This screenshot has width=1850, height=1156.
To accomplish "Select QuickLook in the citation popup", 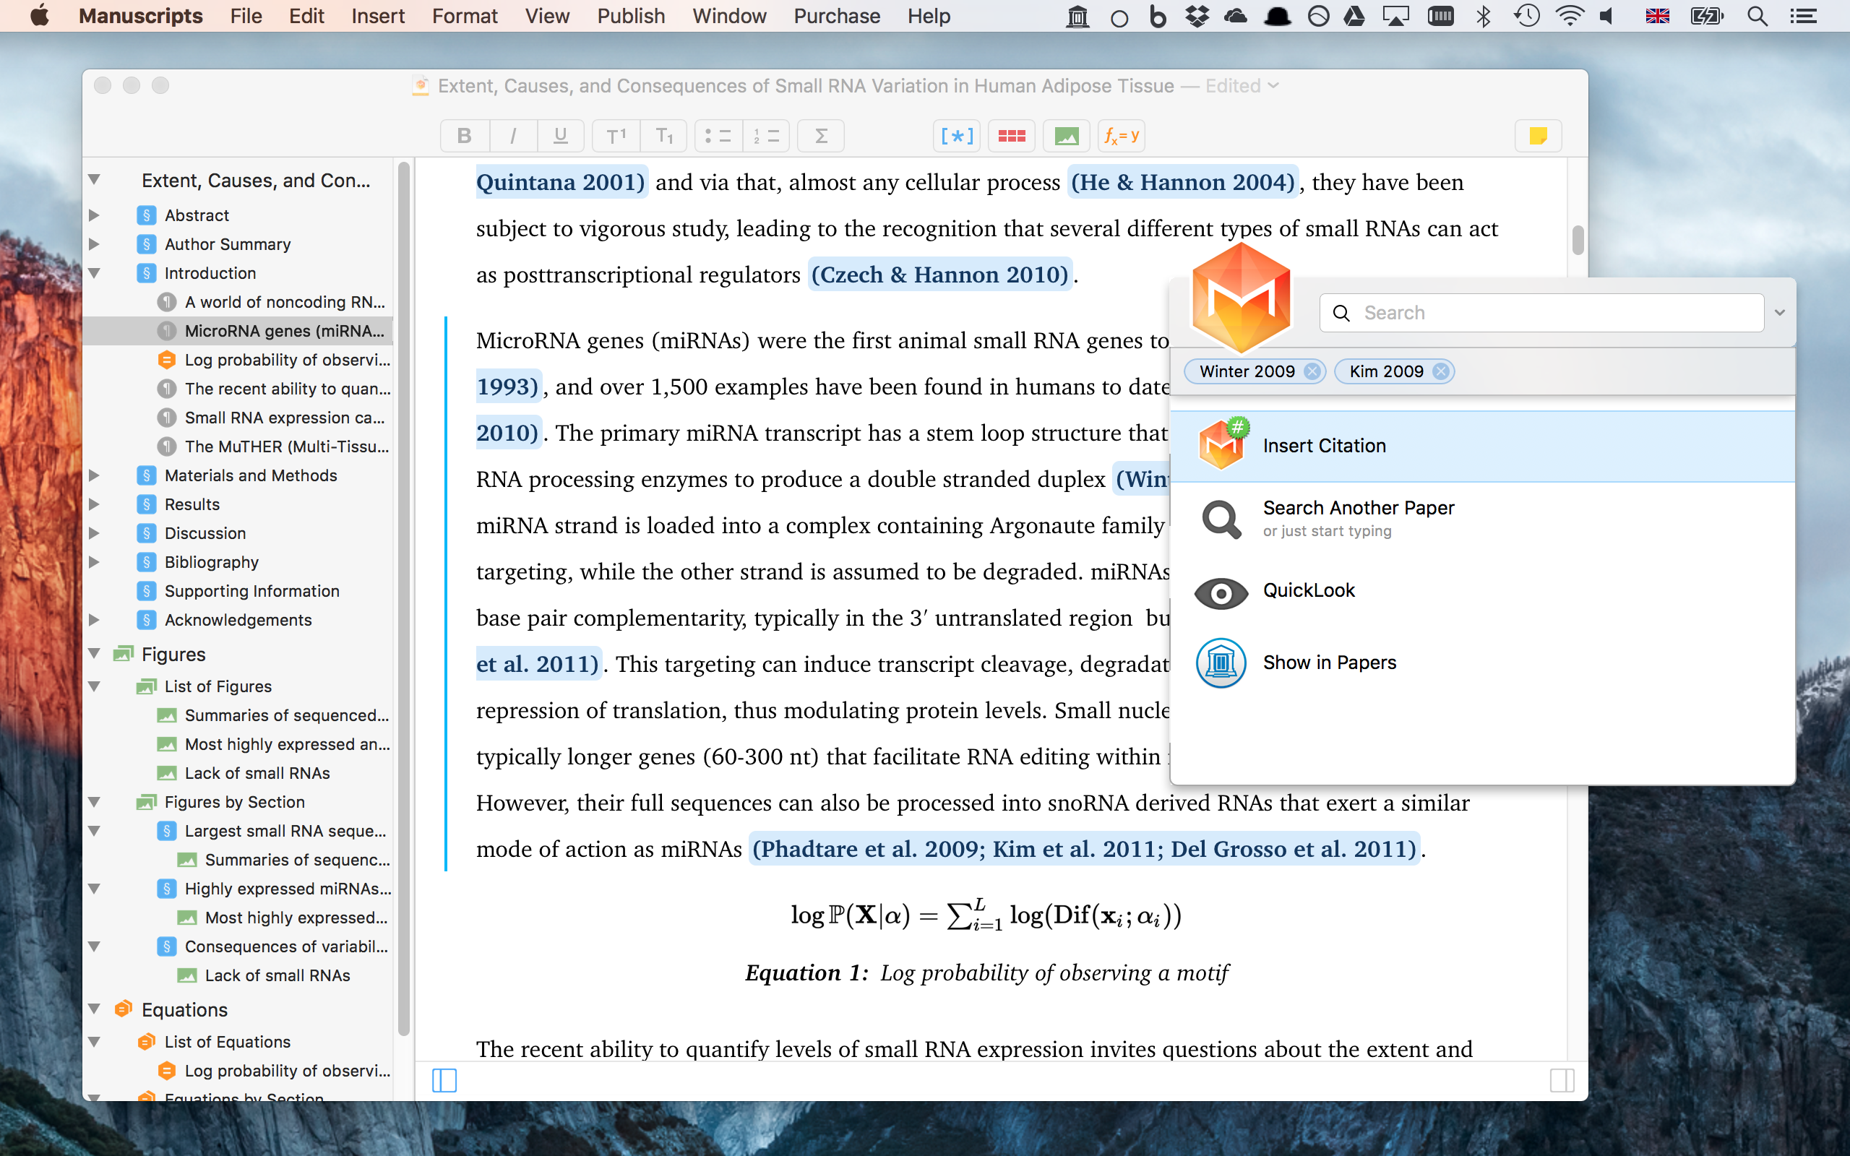I will (x=1482, y=591).
